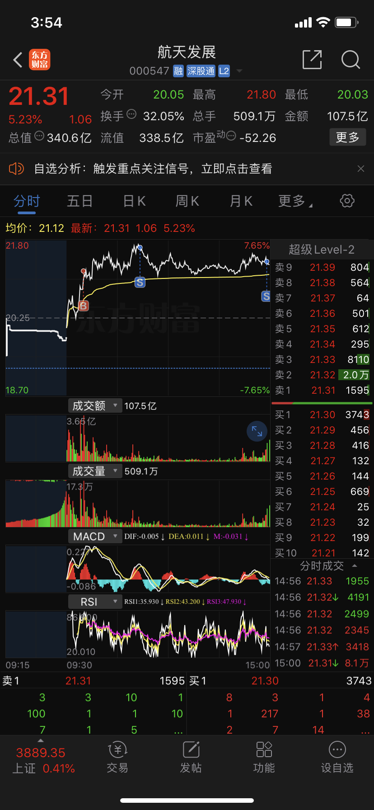This screenshot has width=374, height=810.
Task: Expand the stock title dropdown triangle
Action: 239,71
